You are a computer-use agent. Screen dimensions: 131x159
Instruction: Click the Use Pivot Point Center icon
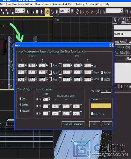click(x=72, y=12)
